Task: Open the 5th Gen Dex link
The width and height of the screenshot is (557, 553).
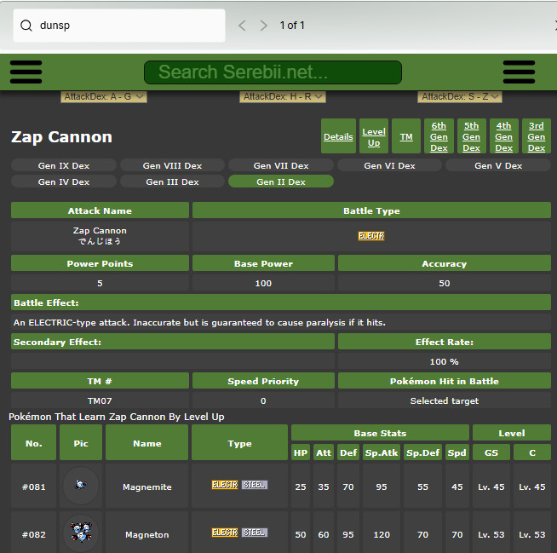Action: pyautogui.click(x=471, y=136)
